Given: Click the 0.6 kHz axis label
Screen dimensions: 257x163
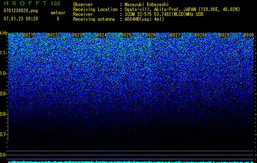Looking at the screenshot, I should [3, 155].
